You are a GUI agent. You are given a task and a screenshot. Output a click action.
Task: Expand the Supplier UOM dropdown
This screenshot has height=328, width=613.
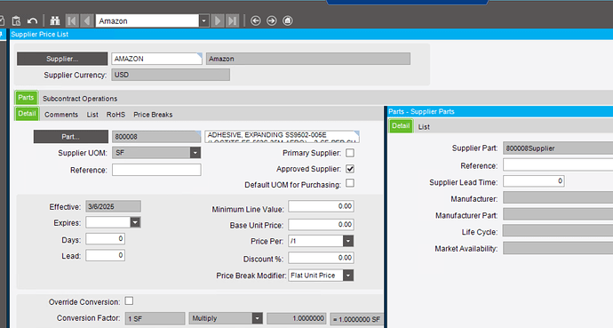coord(195,153)
